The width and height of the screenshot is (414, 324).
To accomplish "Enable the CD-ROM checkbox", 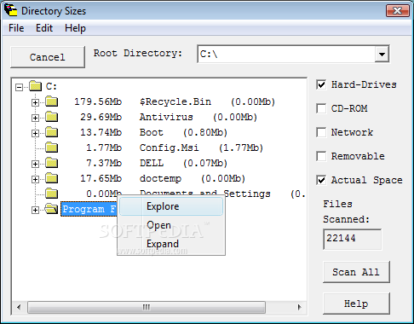I will [x=321, y=108].
